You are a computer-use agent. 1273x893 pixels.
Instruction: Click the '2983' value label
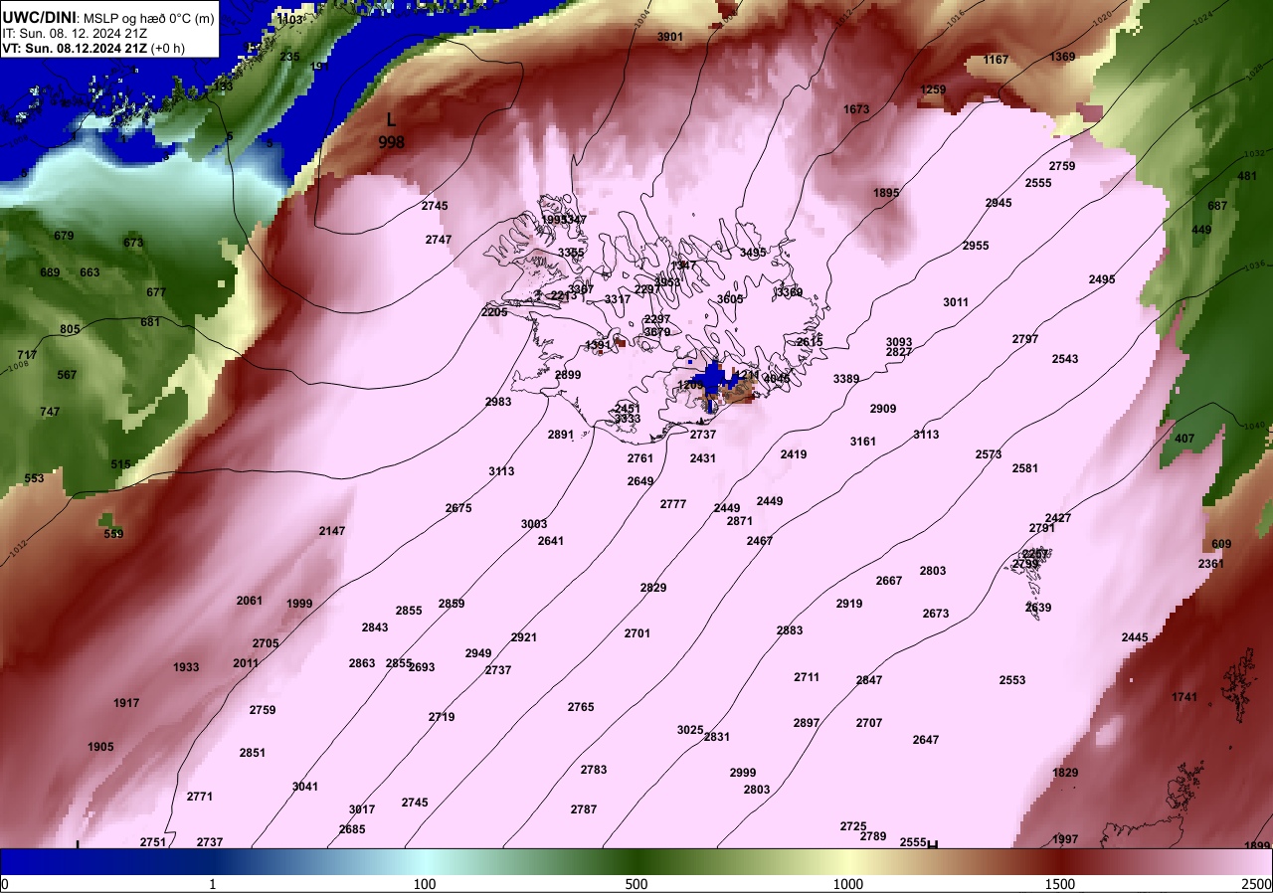pos(498,402)
